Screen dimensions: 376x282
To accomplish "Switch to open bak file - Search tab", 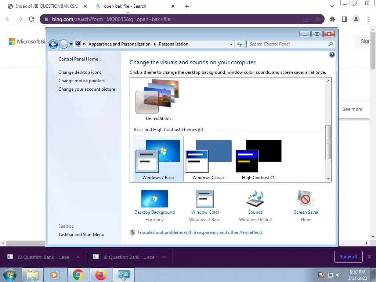I will (125, 6).
